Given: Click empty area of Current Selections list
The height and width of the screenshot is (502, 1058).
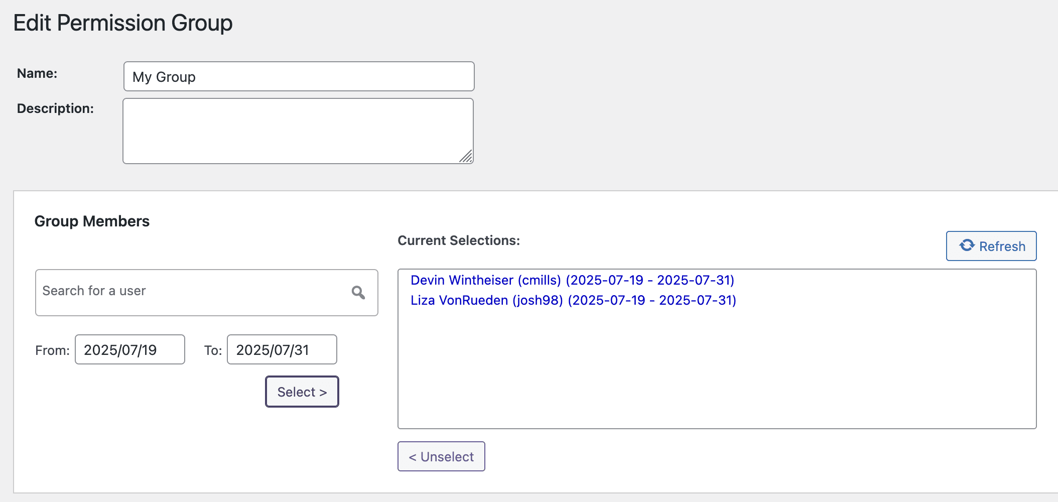Looking at the screenshot, I should [717, 371].
